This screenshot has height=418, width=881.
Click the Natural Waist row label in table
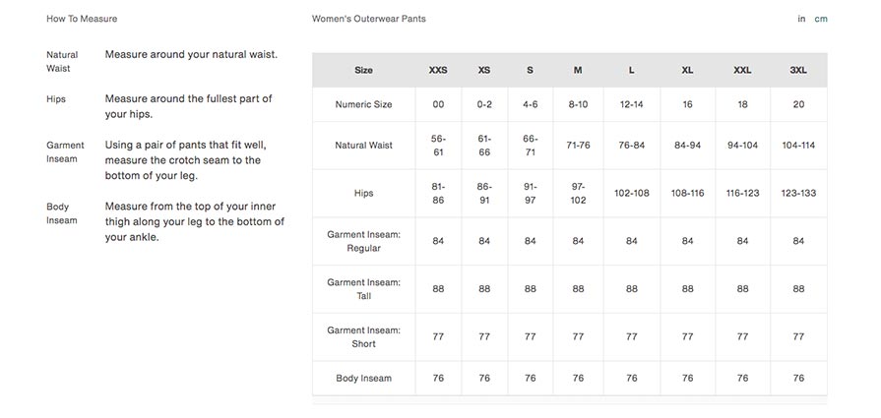click(x=363, y=146)
